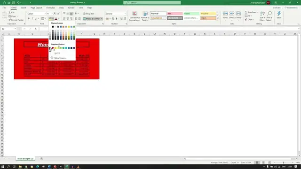Click the Format Painter brush
The image size is (301, 169).
point(9,20)
